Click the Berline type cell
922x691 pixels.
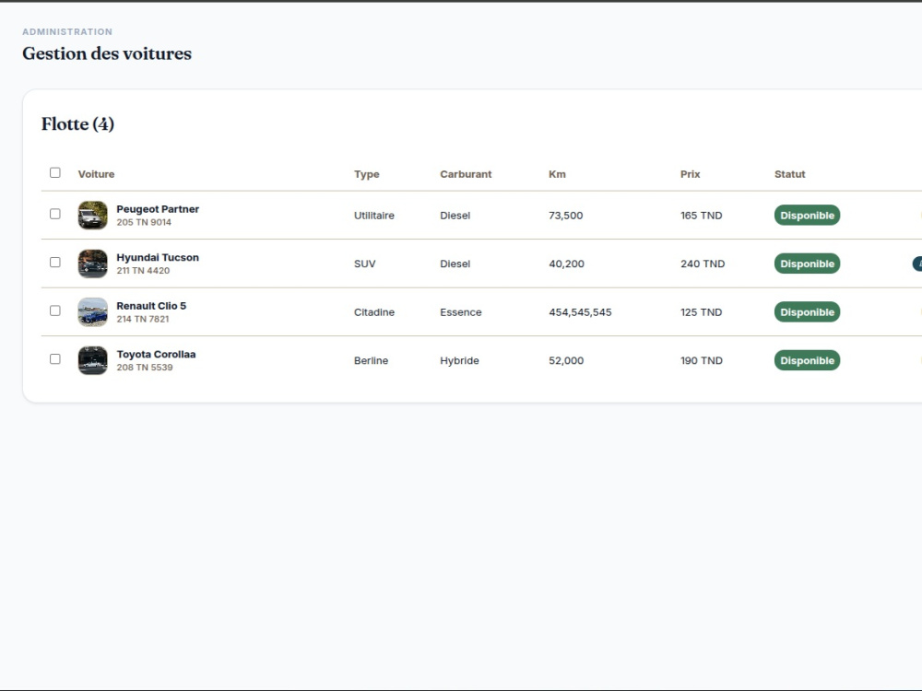(x=371, y=361)
